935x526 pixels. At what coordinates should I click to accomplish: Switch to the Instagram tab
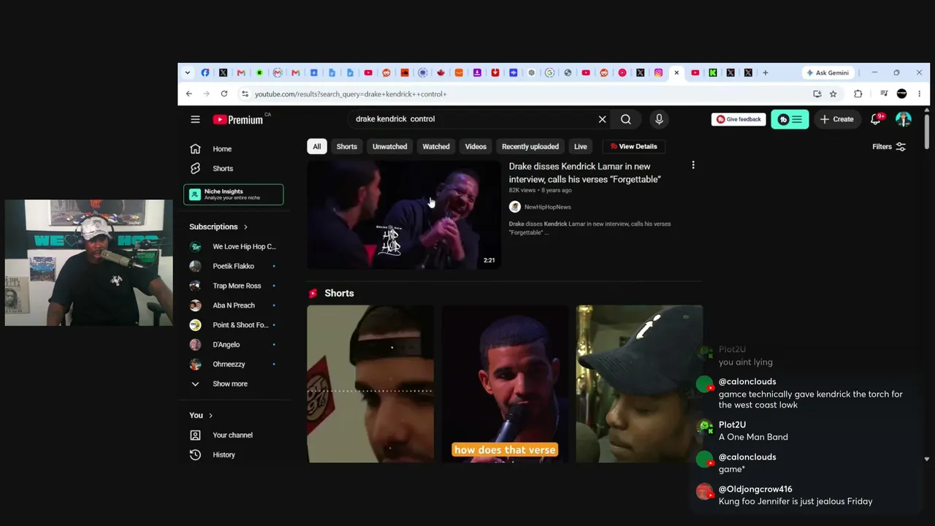tap(658, 72)
